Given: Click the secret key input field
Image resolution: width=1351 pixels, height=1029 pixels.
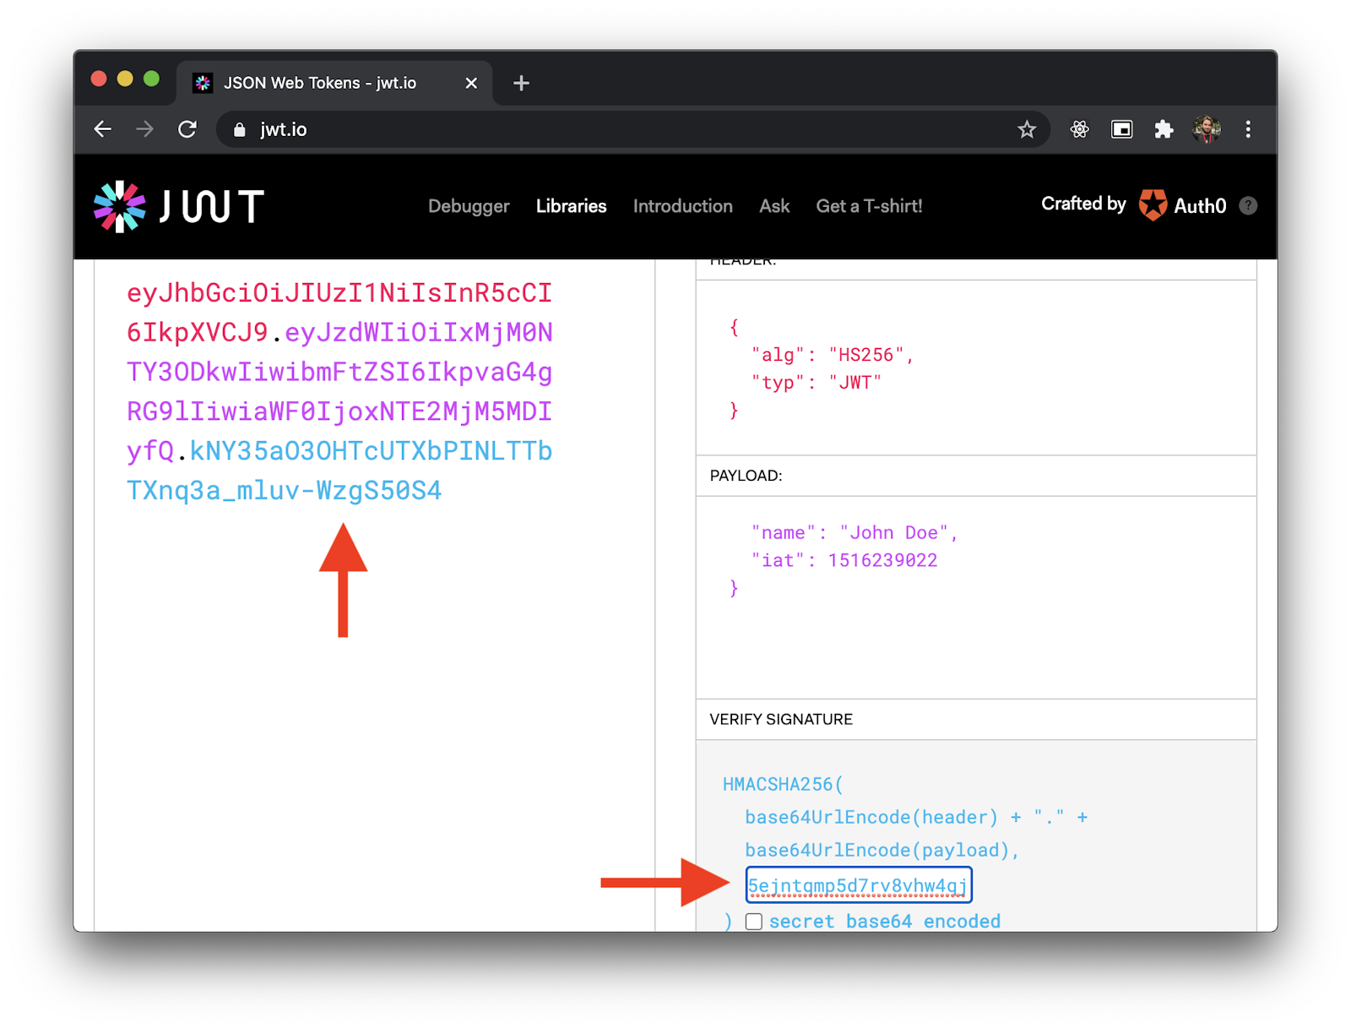Looking at the screenshot, I should (858, 885).
